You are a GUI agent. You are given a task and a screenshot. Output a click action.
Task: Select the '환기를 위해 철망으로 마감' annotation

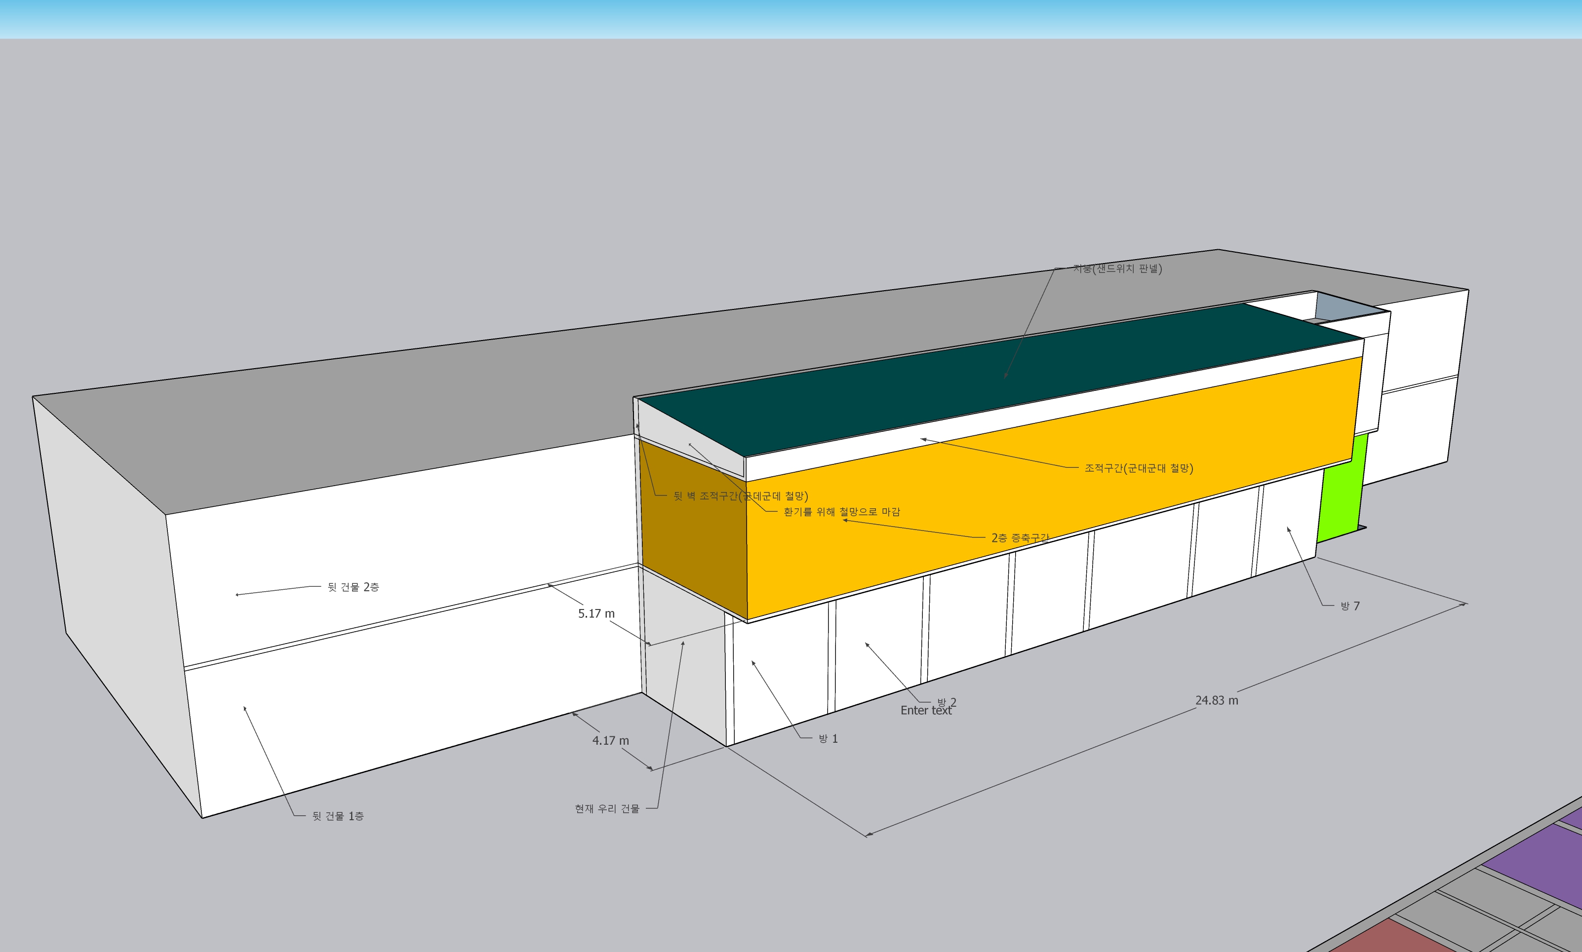coord(841,512)
